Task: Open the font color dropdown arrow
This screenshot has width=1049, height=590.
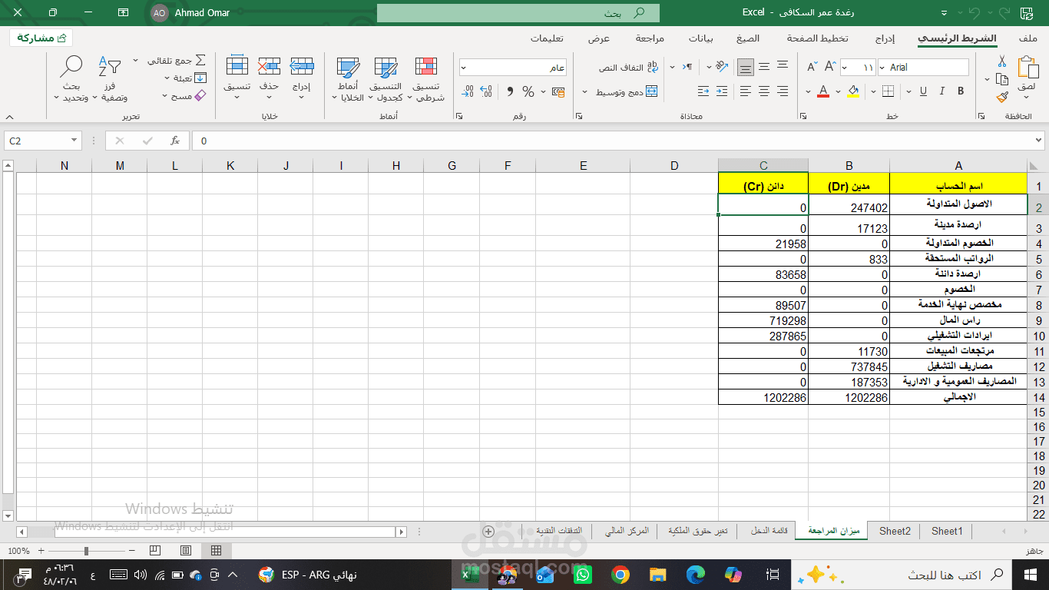Action: [x=808, y=92]
